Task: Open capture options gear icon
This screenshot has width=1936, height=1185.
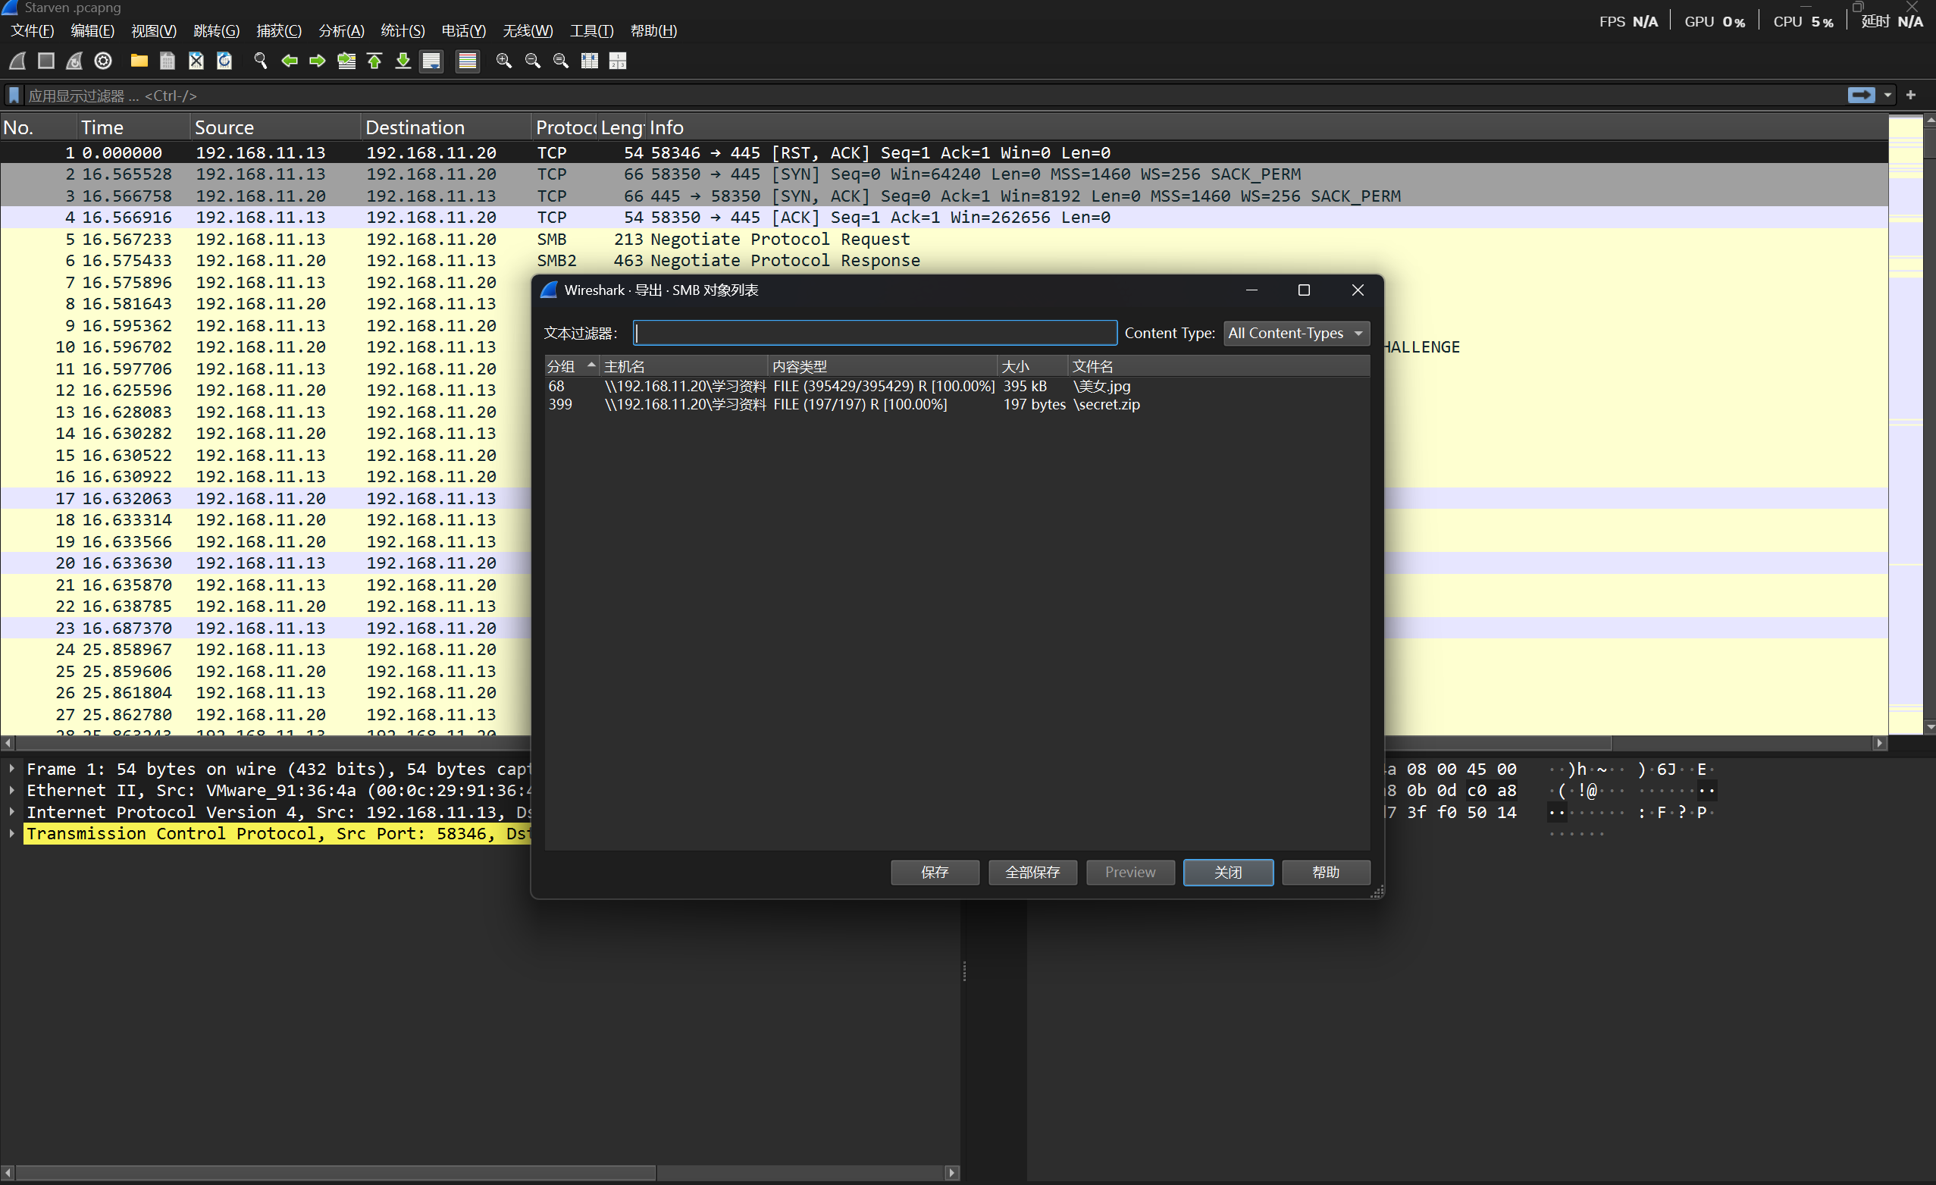Action: (103, 61)
